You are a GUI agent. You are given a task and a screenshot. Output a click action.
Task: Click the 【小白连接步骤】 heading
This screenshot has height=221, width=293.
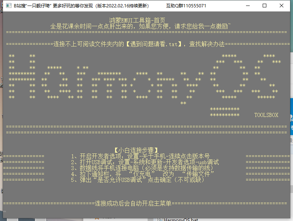tap(137, 150)
